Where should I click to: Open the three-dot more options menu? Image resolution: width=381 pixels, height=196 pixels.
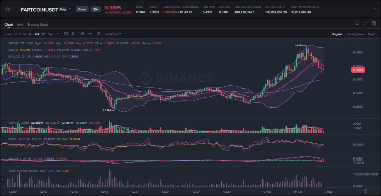(x=374, y=9)
